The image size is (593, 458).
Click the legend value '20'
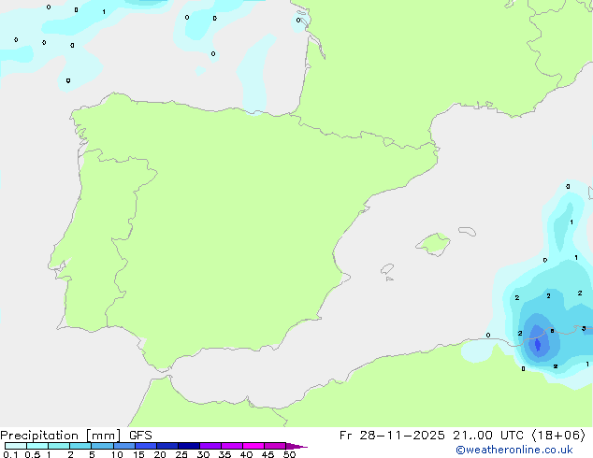click(160, 454)
